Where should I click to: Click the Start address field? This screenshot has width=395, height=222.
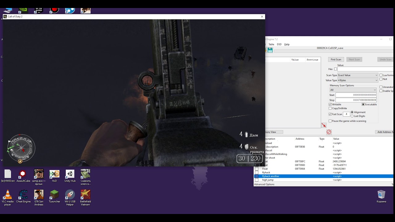pos(356,95)
